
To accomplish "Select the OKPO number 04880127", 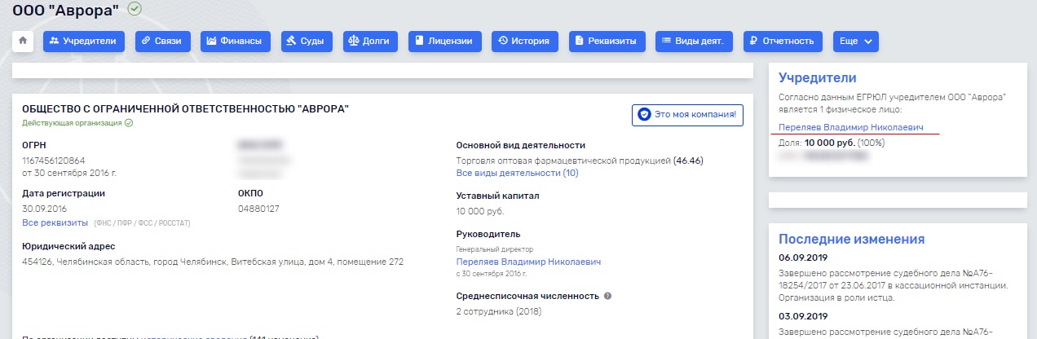I will pos(258,209).
